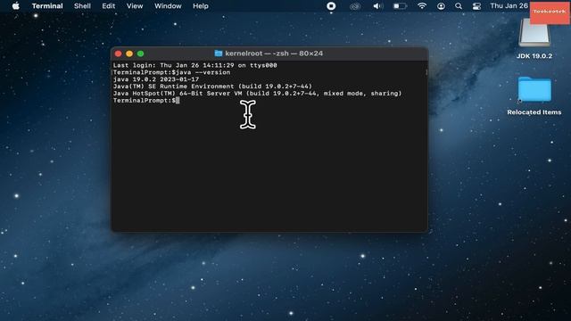This screenshot has width=571, height=321.
Task: Click the 'Last login' line in Terminal
Action: click(x=194, y=65)
